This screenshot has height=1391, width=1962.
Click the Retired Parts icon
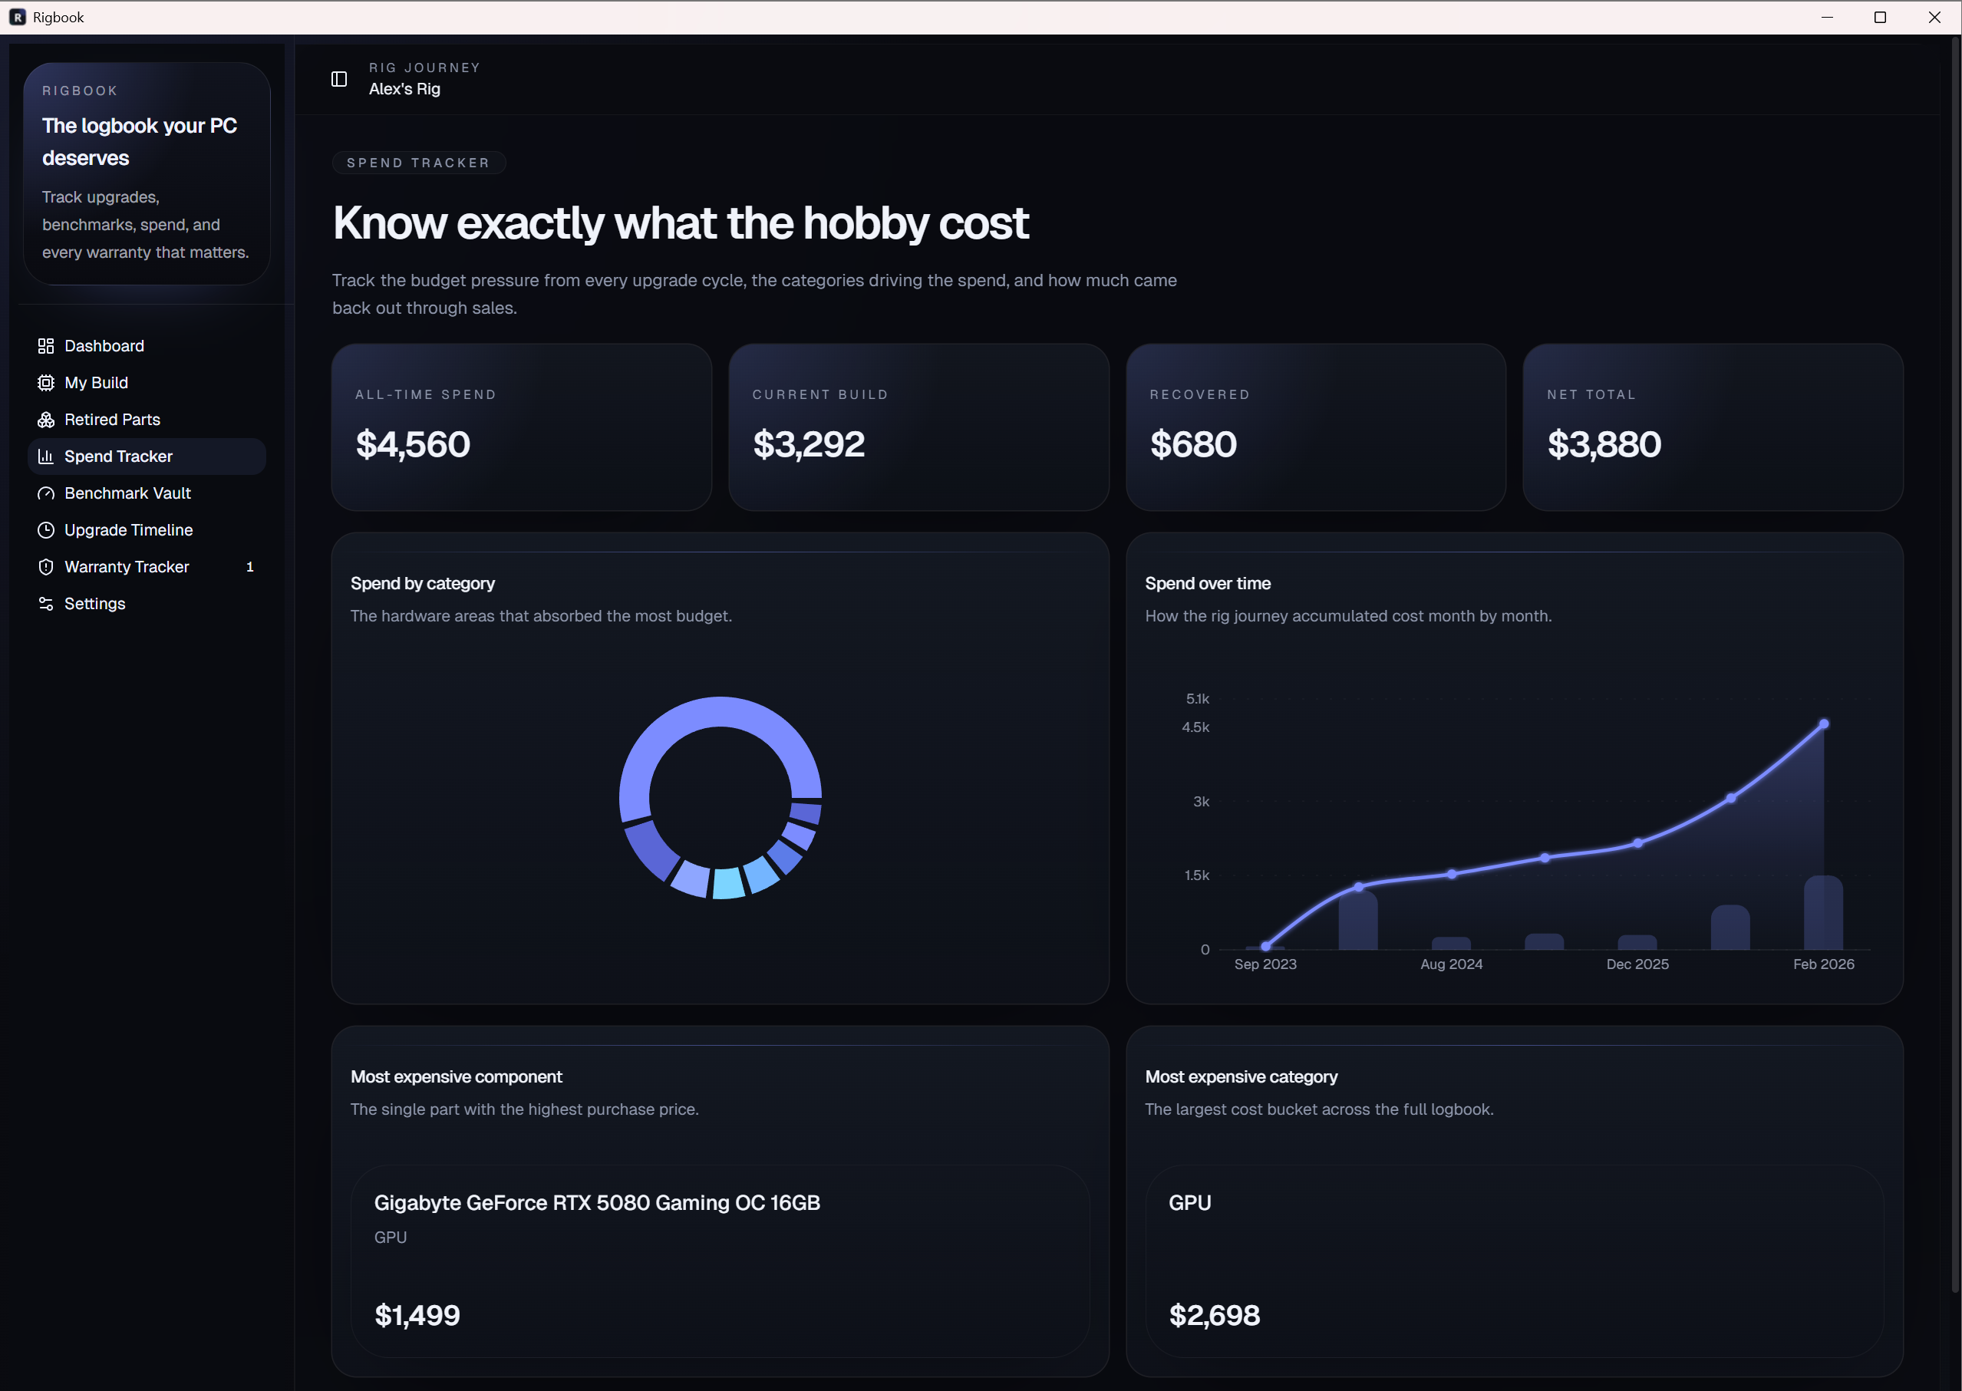46,420
